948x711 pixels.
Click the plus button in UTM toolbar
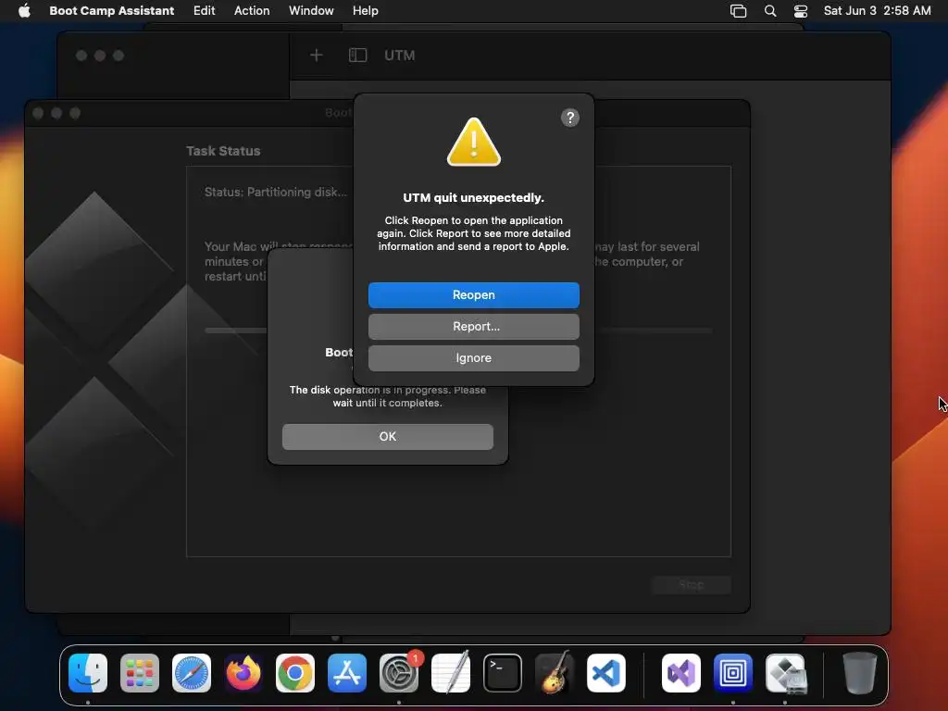[x=317, y=56]
